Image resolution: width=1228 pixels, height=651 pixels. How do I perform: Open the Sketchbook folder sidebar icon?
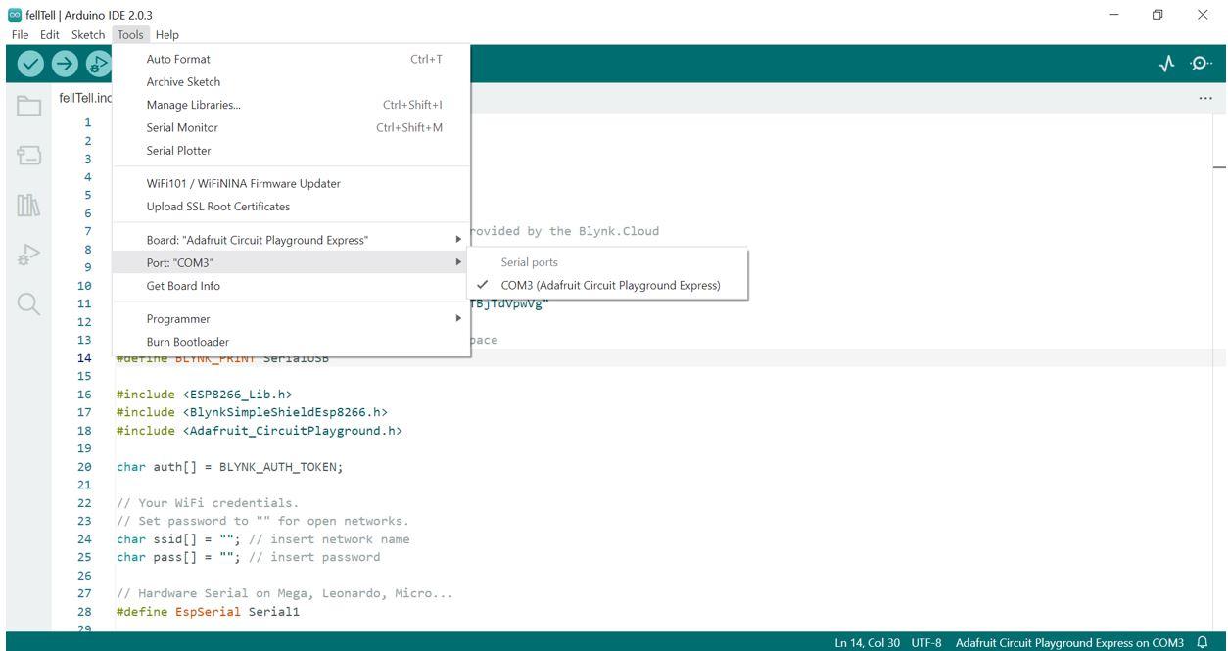pos(28,107)
